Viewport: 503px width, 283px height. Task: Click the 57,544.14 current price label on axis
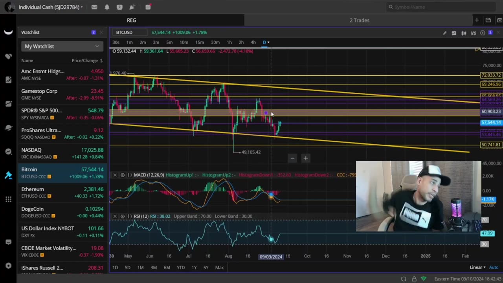tap(491, 123)
